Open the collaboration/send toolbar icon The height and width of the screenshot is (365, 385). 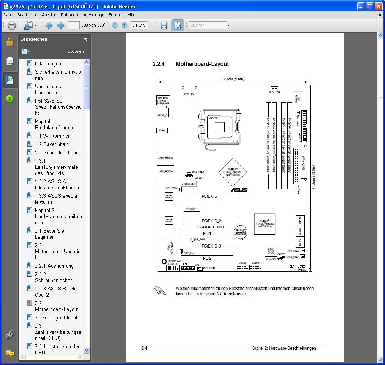(x=28, y=25)
